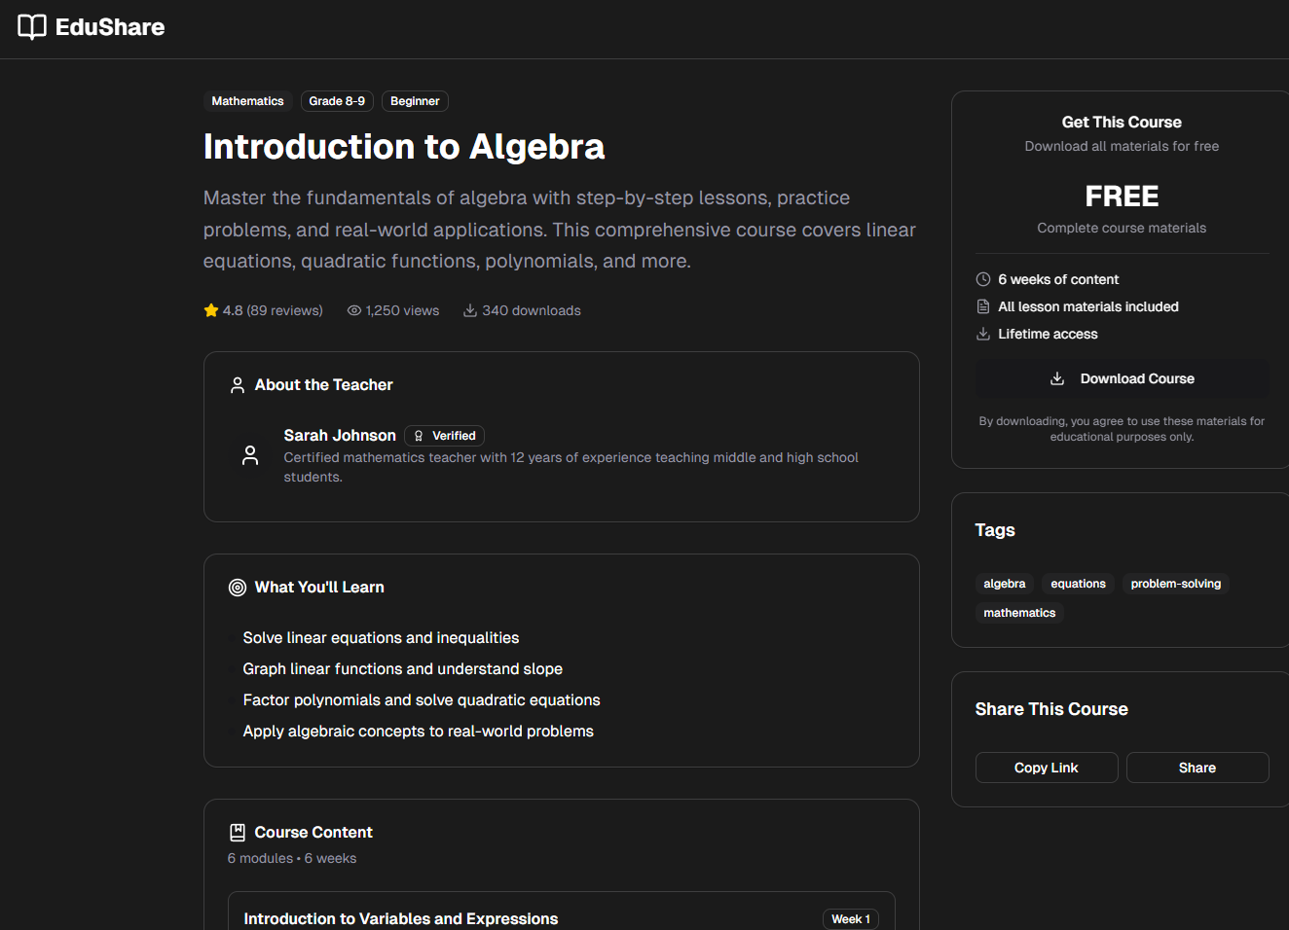Click the document icon beside All lesson materials

983,306
